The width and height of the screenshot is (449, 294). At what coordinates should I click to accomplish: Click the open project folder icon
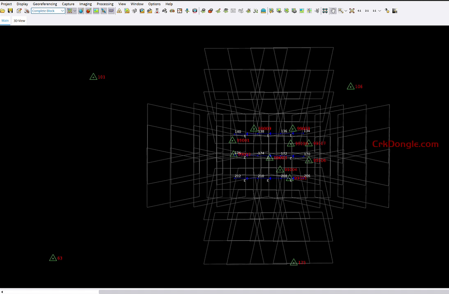pos(3,11)
